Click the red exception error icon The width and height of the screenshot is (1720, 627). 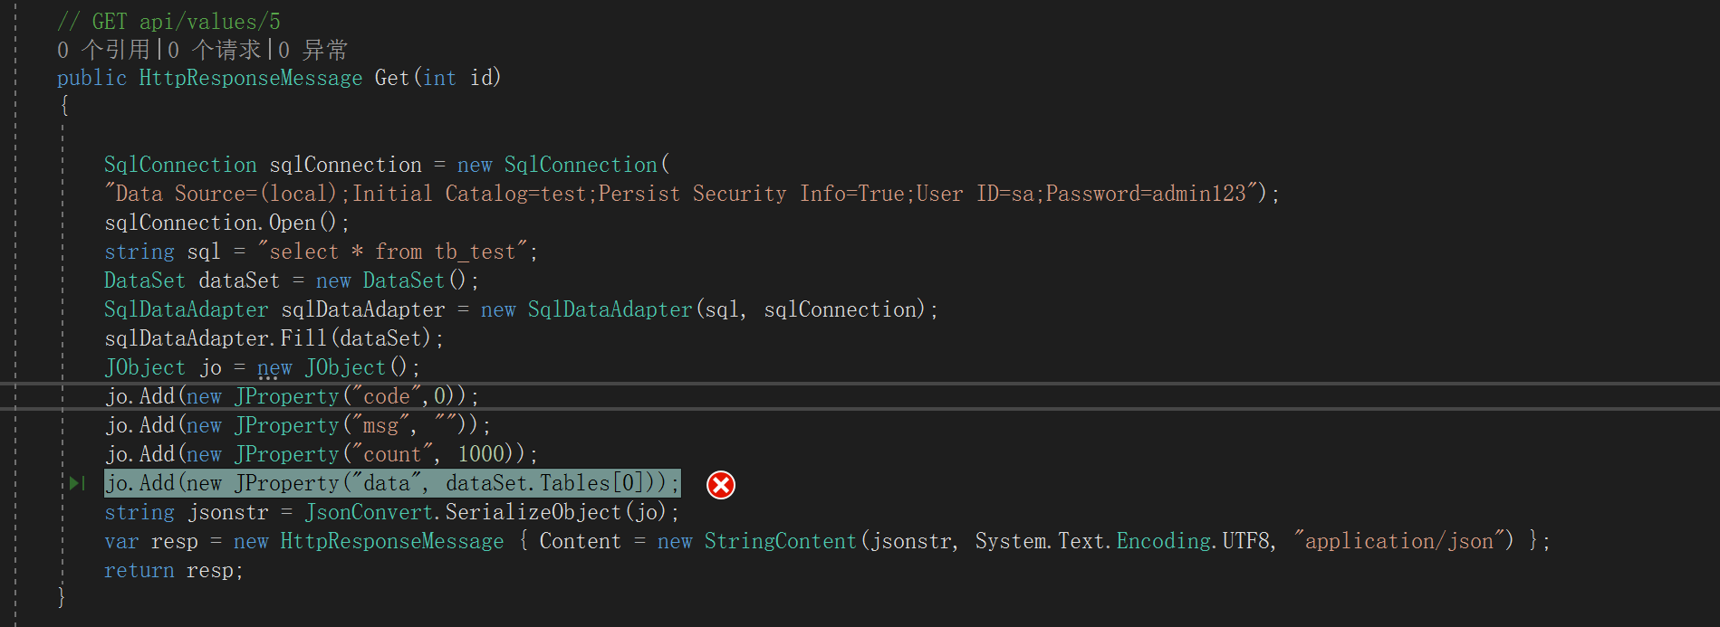click(x=721, y=485)
